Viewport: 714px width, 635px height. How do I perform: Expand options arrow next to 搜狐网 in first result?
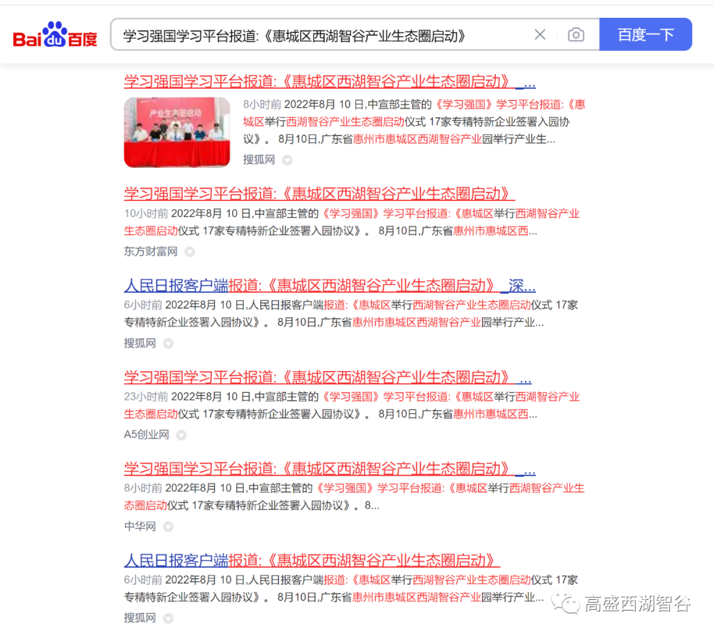[287, 159]
